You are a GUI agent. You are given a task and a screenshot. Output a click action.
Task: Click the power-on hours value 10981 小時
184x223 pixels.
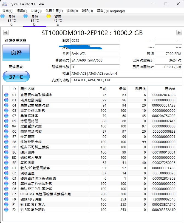(x=169, y=67)
